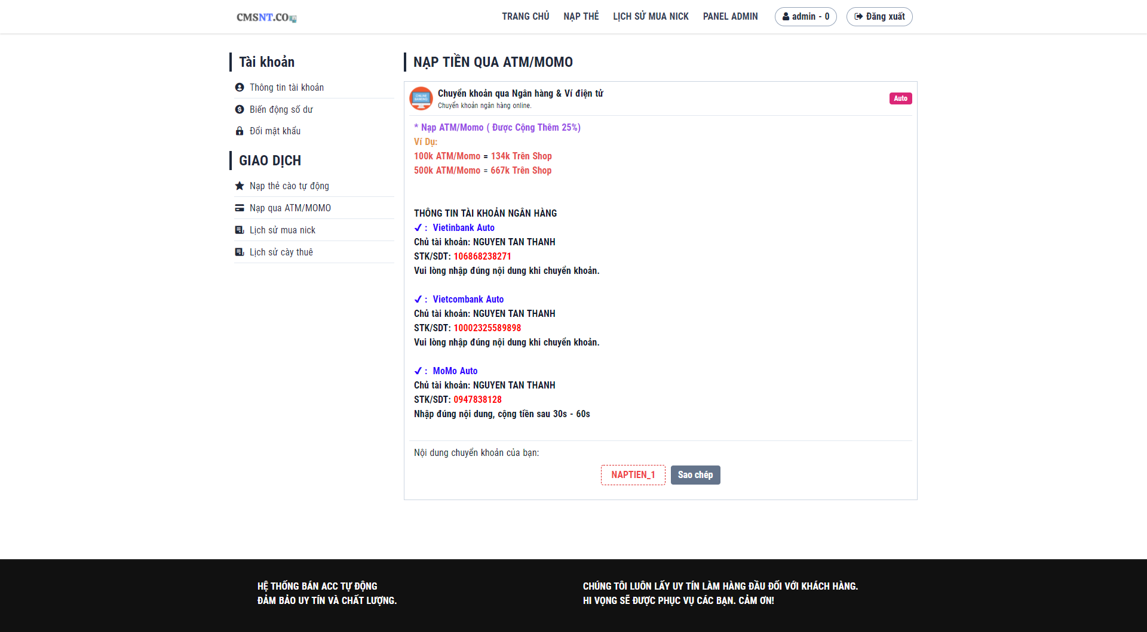Screen dimensions: 1147x632
Task: Select Vietinbank account number 106868238271
Action: pyautogui.click(x=482, y=257)
